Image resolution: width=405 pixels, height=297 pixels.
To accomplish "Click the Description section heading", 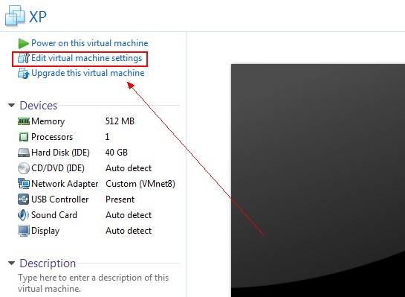I will (48, 263).
